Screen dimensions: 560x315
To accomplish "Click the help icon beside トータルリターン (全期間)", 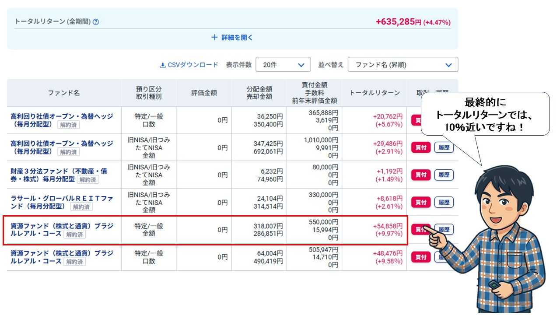I will tap(96, 22).
